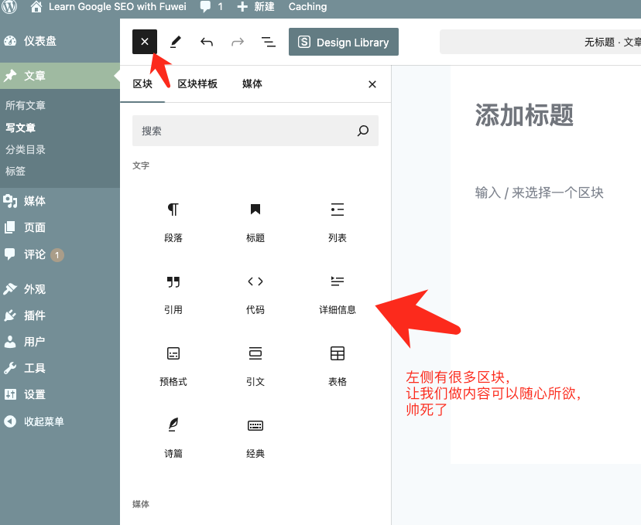The width and height of the screenshot is (641, 525).
Task: Add the Verse (诗篇) block
Action: pos(173,437)
